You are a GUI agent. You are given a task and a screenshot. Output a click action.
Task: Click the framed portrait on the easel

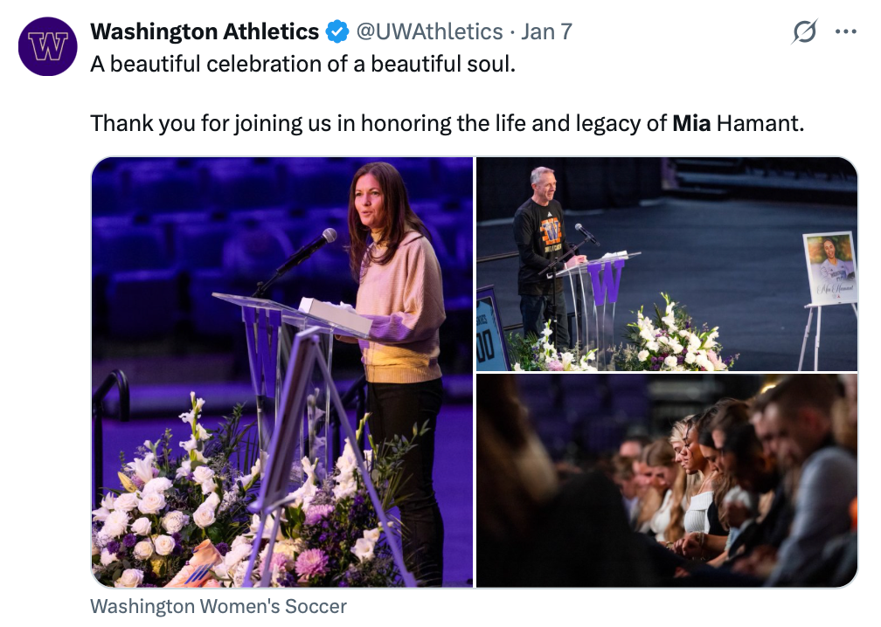[830, 269]
